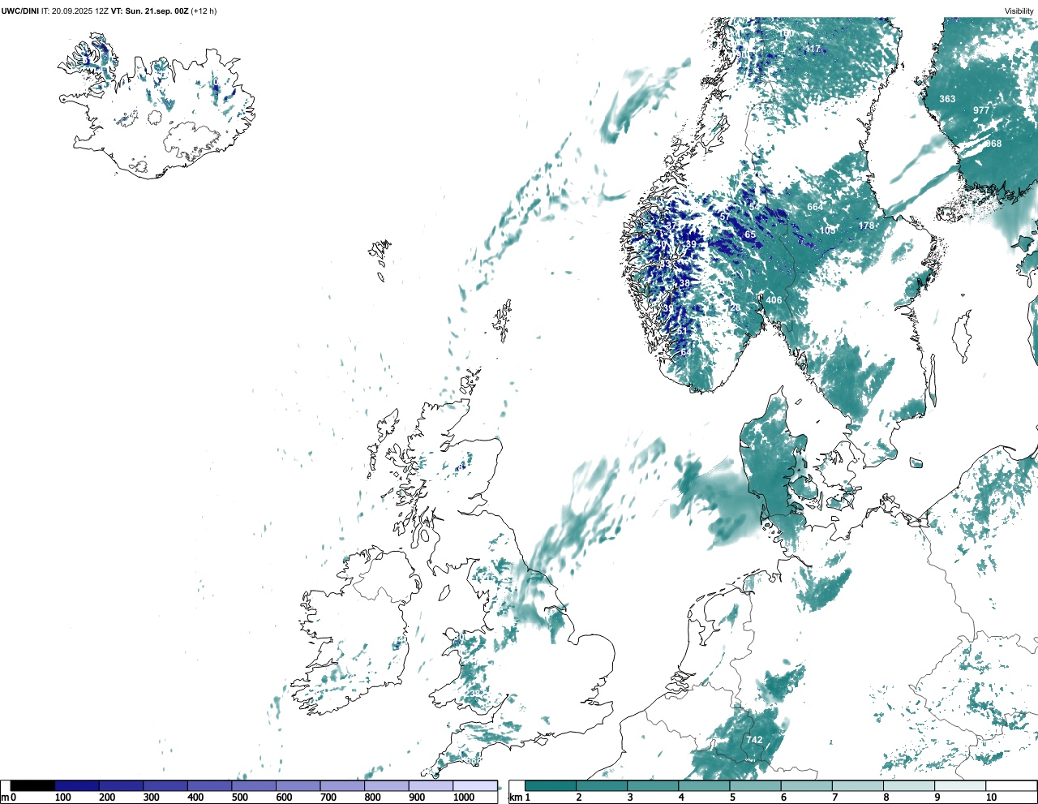1038x804 pixels.
Task: Click the 500 to 600 m legend swatch
Action: [254, 785]
